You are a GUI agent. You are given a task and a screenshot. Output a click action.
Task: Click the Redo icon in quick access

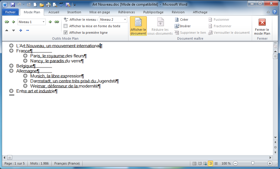click(x=29, y=5)
